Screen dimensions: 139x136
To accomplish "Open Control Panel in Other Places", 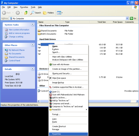I will coord(14,61).
